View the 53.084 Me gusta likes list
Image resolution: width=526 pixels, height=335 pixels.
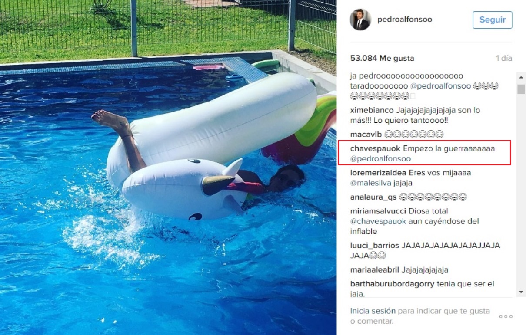point(382,58)
